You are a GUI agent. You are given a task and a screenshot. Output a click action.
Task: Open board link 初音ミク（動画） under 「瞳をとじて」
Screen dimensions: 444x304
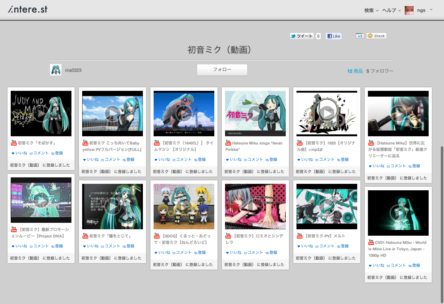click(x=96, y=258)
